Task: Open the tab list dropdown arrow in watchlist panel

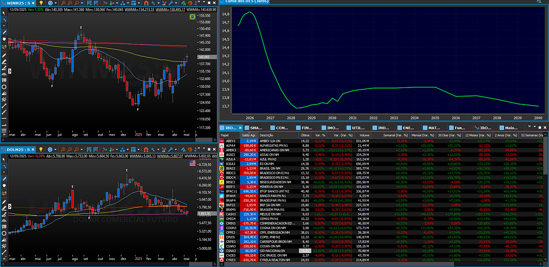Action: [535, 127]
